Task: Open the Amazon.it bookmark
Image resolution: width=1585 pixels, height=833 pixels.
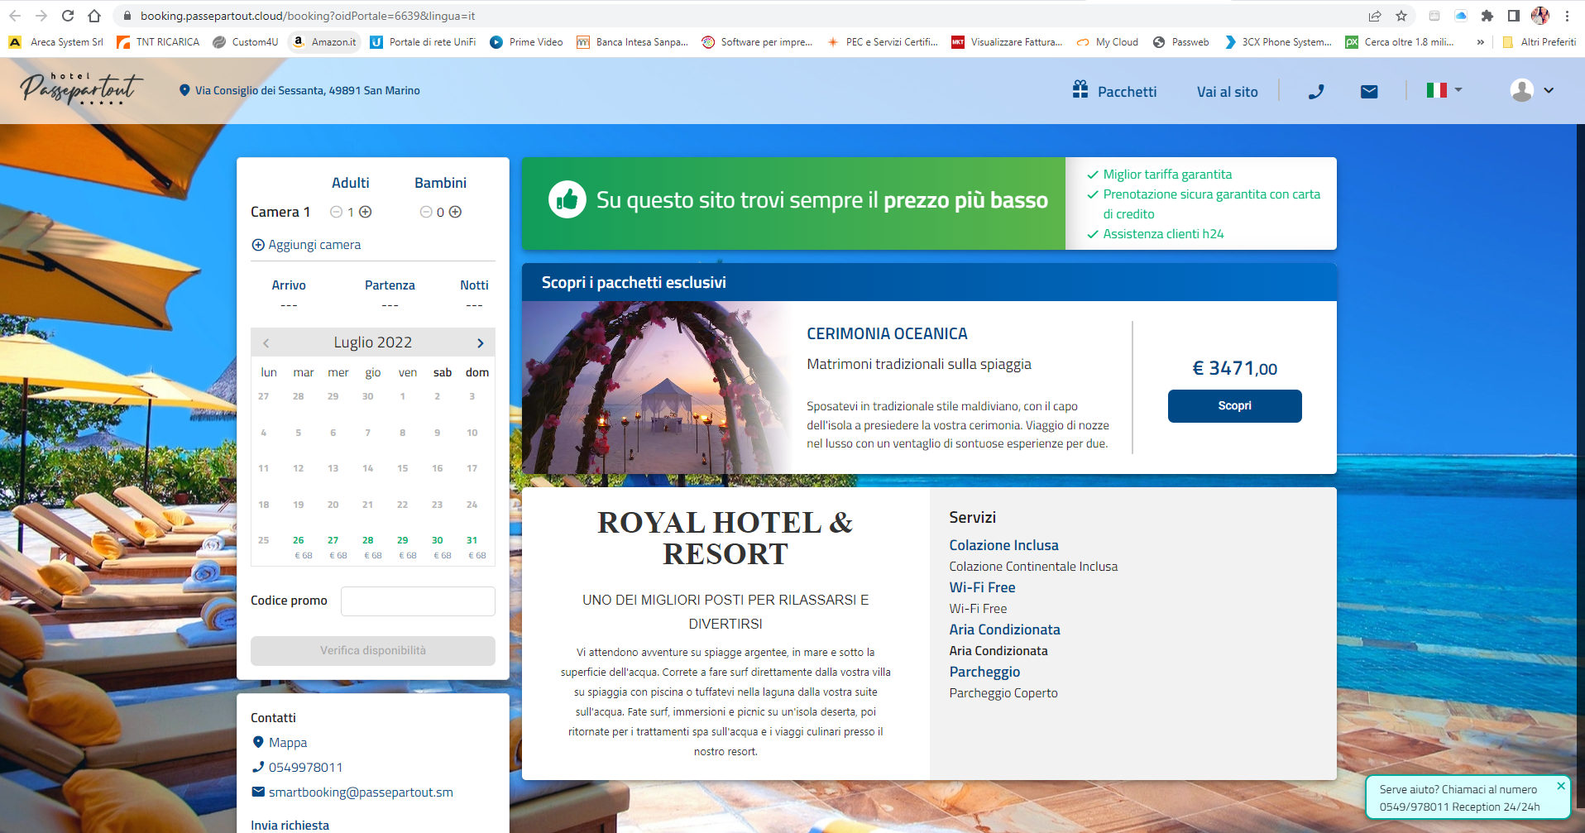Action: click(325, 42)
